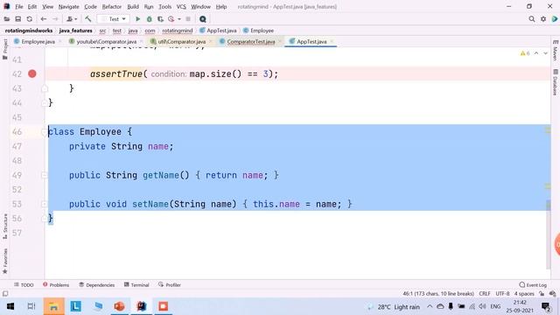Open the VCS menu
This screenshot has height=315, width=560.
point(181,6)
